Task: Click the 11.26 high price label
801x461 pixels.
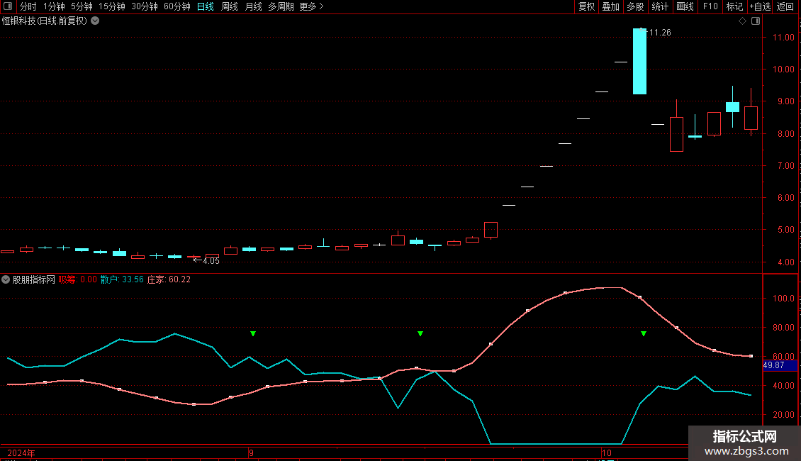Action: [660, 33]
